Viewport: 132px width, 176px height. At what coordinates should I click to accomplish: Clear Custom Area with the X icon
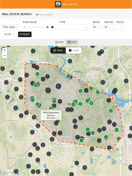click(x=52, y=27)
